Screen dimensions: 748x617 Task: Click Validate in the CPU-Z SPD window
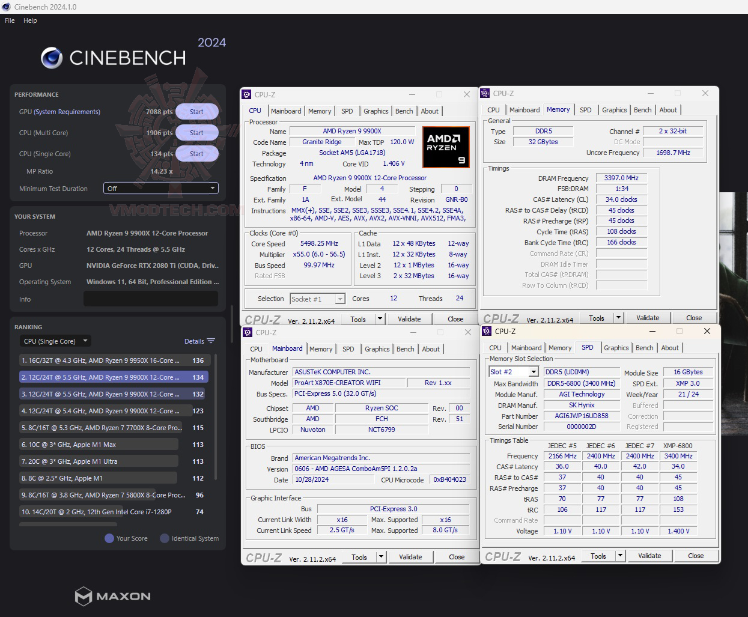pos(649,556)
